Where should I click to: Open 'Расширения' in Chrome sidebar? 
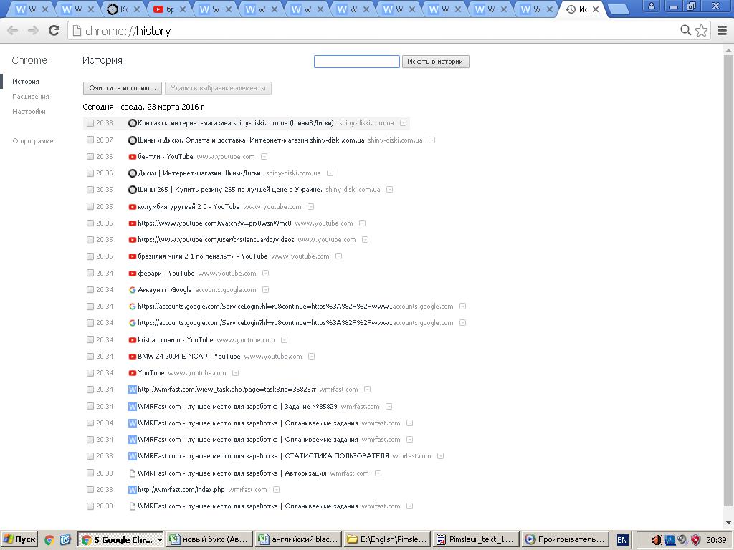click(30, 97)
